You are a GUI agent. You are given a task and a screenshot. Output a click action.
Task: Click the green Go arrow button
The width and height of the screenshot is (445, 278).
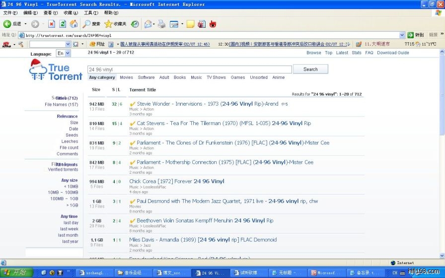pos(410,35)
